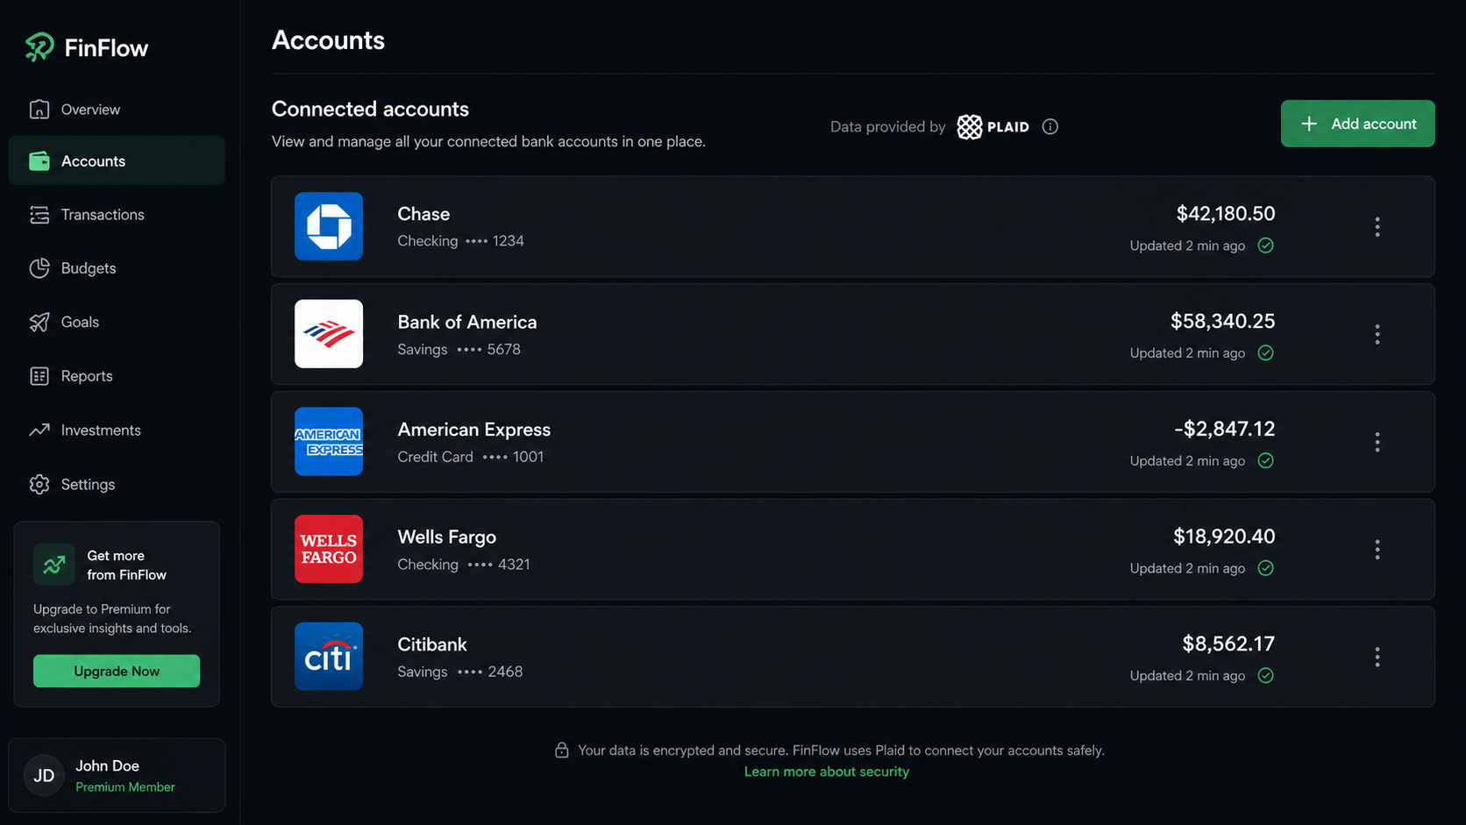Click the American Express logo
Viewport: 1466px width, 825px height.
pyautogui.click(x=329, y=442)
